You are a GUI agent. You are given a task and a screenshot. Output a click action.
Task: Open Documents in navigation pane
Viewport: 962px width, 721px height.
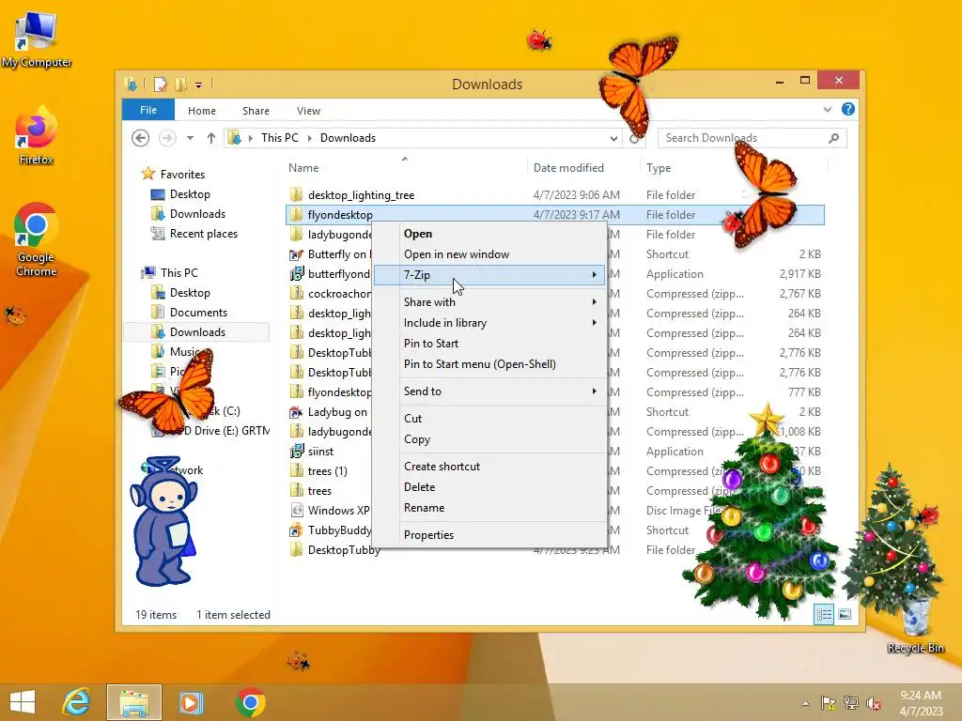[x=190, y=313]
